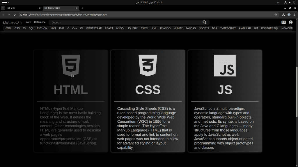Screen dimensions: 298x167
Task: Open the Chrome profile avatar
Action: pyautogui.click(x=289, y=14)
